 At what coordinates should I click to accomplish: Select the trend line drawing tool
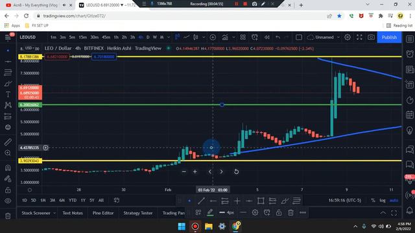(8, 61)
